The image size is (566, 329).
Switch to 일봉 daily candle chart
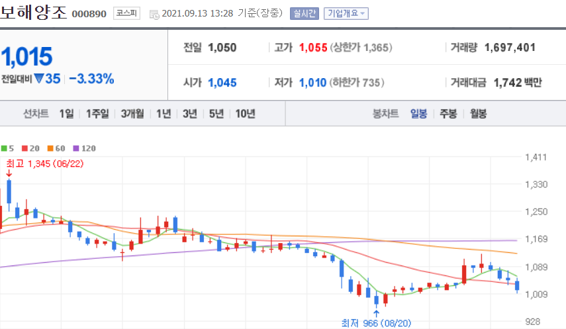pyautogui.click(x=419, y=114)
